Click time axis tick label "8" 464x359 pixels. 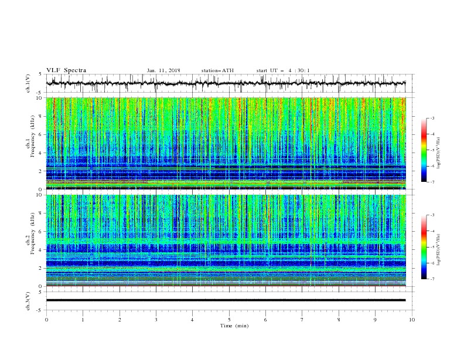click(x=339, y=320)
